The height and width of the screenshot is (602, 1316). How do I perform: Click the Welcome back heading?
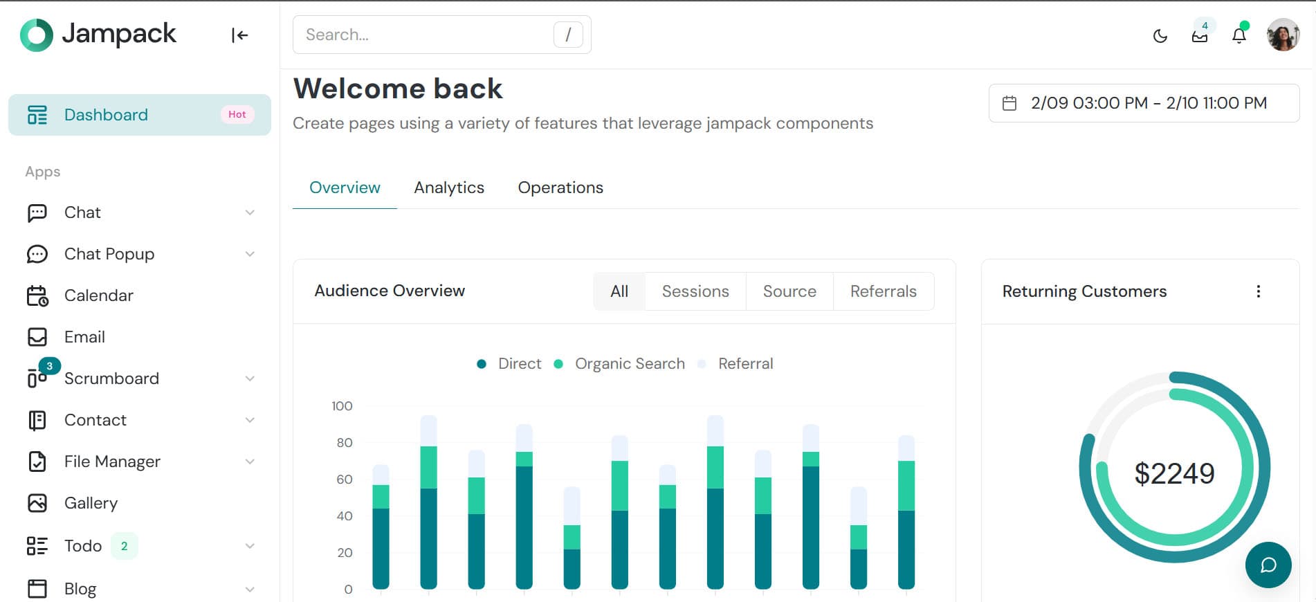(398, 89)
